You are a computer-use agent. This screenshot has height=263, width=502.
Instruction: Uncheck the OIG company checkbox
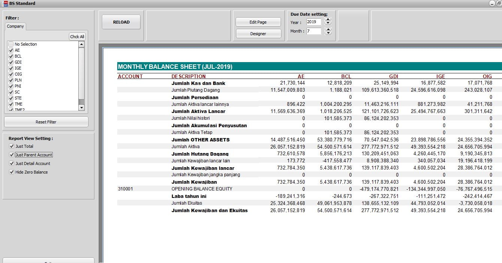click(11, 74)
